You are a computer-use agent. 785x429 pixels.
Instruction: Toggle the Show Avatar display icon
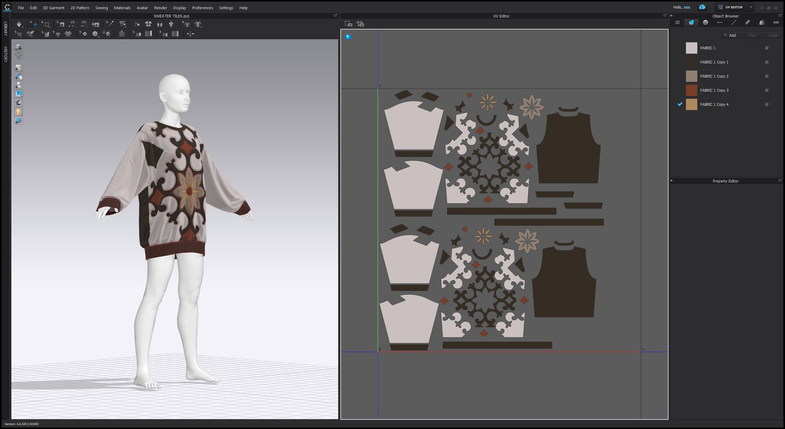18,85
